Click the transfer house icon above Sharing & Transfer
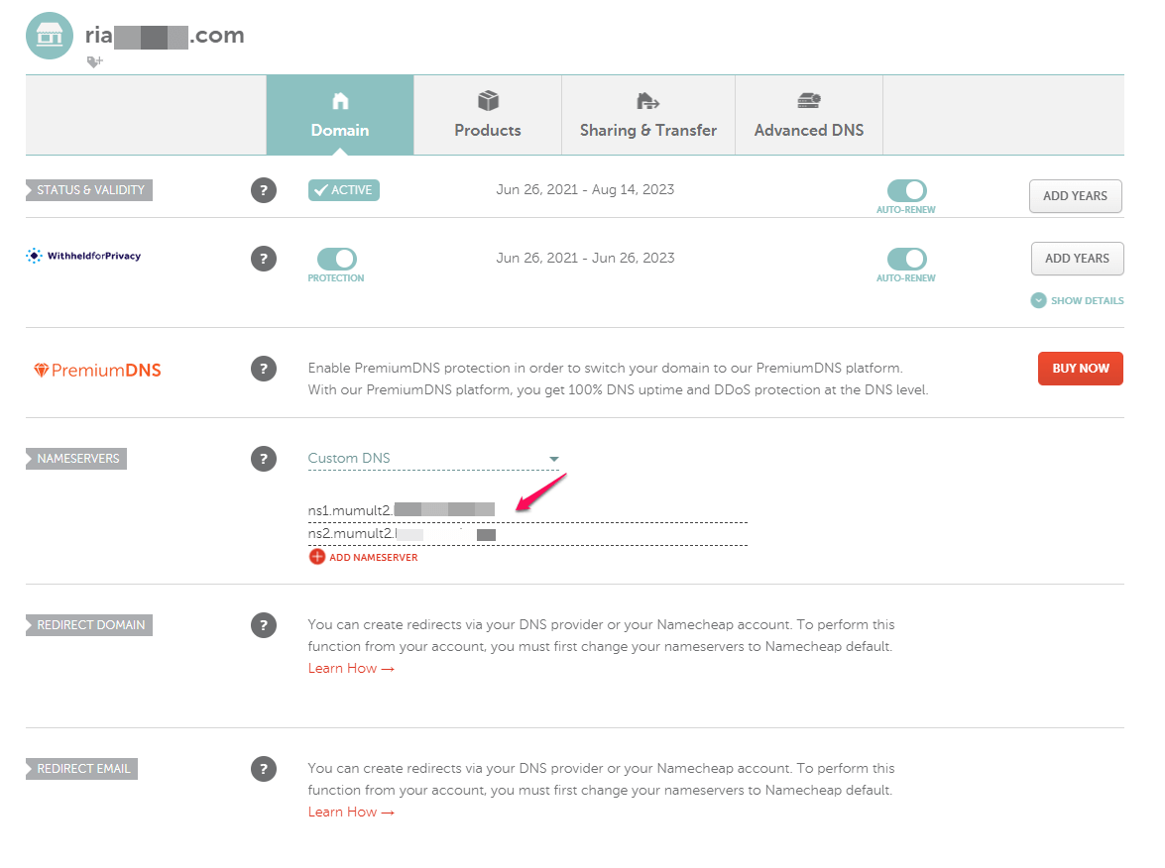The width and height of the screenshot is (1165, 868). pyautogui.click(x=647, y=100)
